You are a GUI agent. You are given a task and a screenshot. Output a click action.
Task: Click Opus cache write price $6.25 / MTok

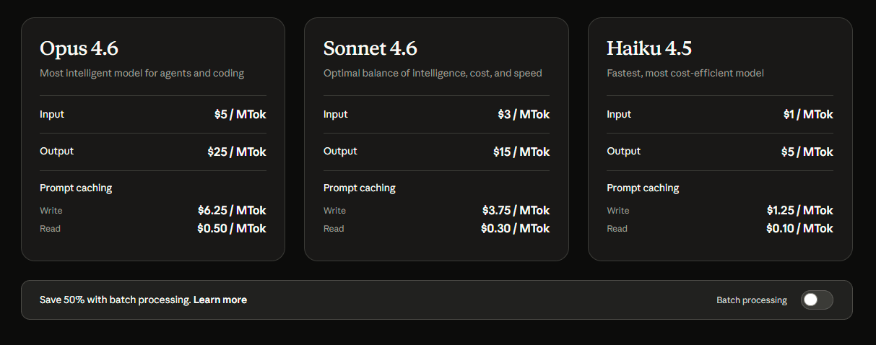click(232, 211)
